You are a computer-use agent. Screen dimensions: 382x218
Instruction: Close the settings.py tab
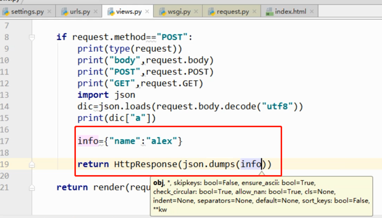coord(49,11)
